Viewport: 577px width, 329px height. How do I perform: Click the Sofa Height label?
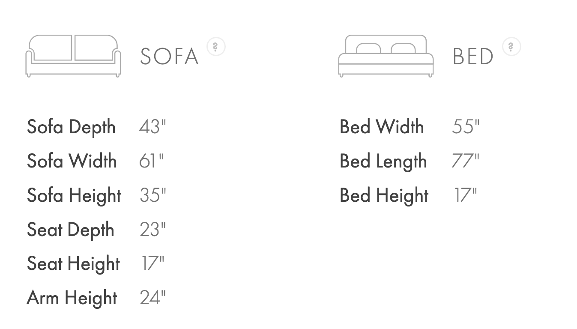pyautogui.click(x=74, y=196)
